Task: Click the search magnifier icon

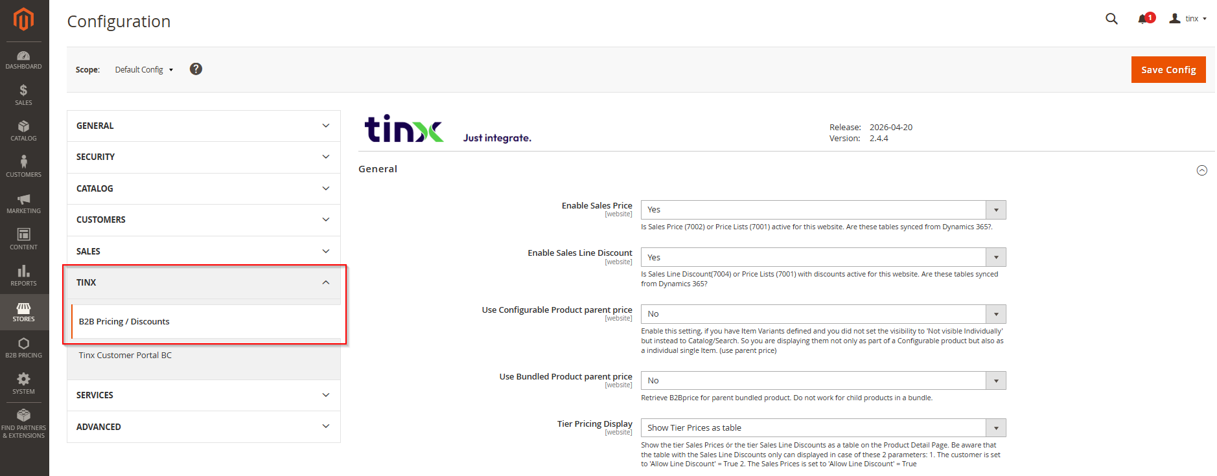Action: (x=1111, y=19)
